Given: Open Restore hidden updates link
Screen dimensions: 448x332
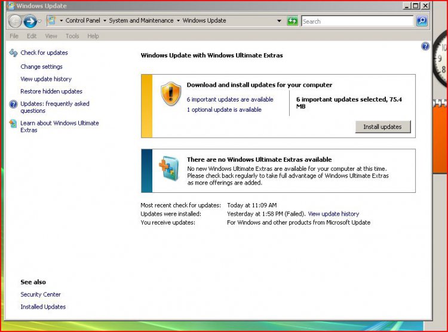Looking at the screenshot, I should [51, 91].
